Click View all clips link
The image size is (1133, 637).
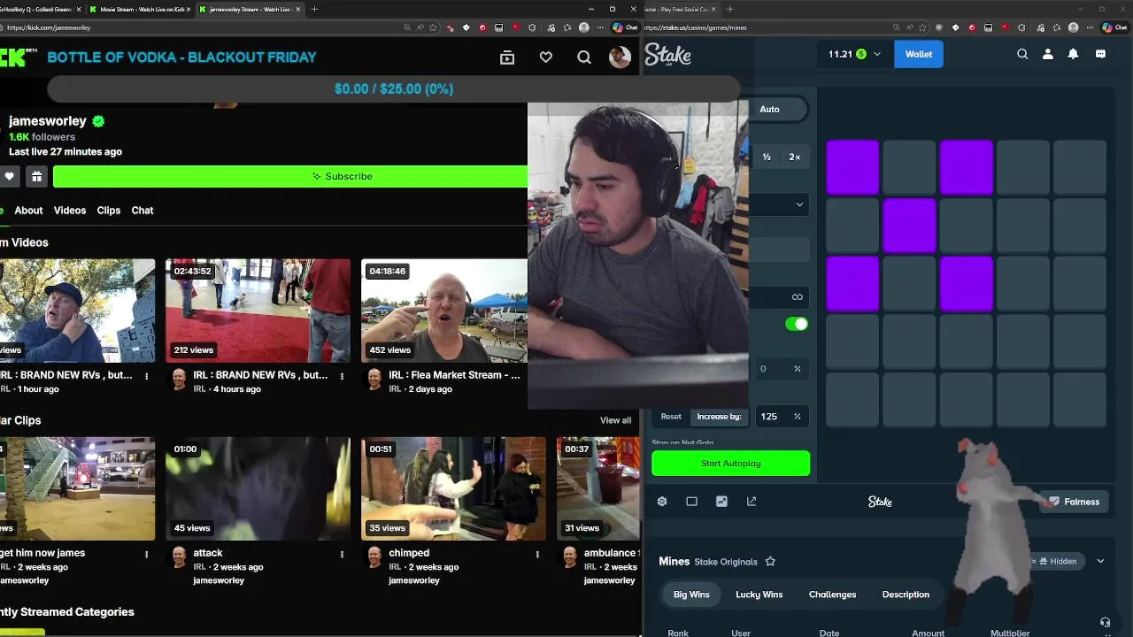(x=615, y=420)
